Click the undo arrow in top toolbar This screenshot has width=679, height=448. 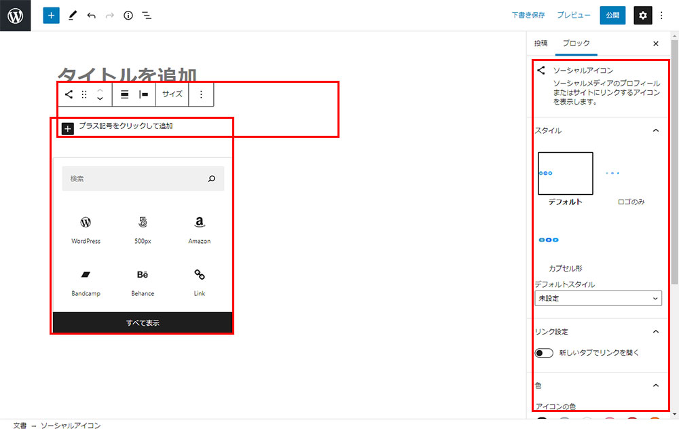click(91, 15)
